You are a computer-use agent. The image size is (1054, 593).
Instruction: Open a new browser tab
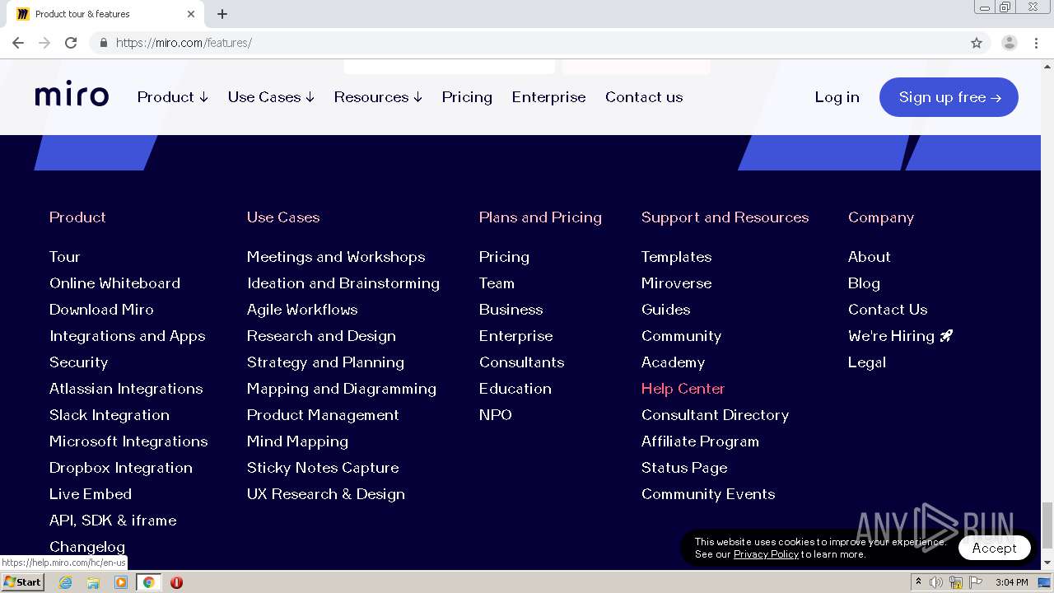click(x=222, y=14)
